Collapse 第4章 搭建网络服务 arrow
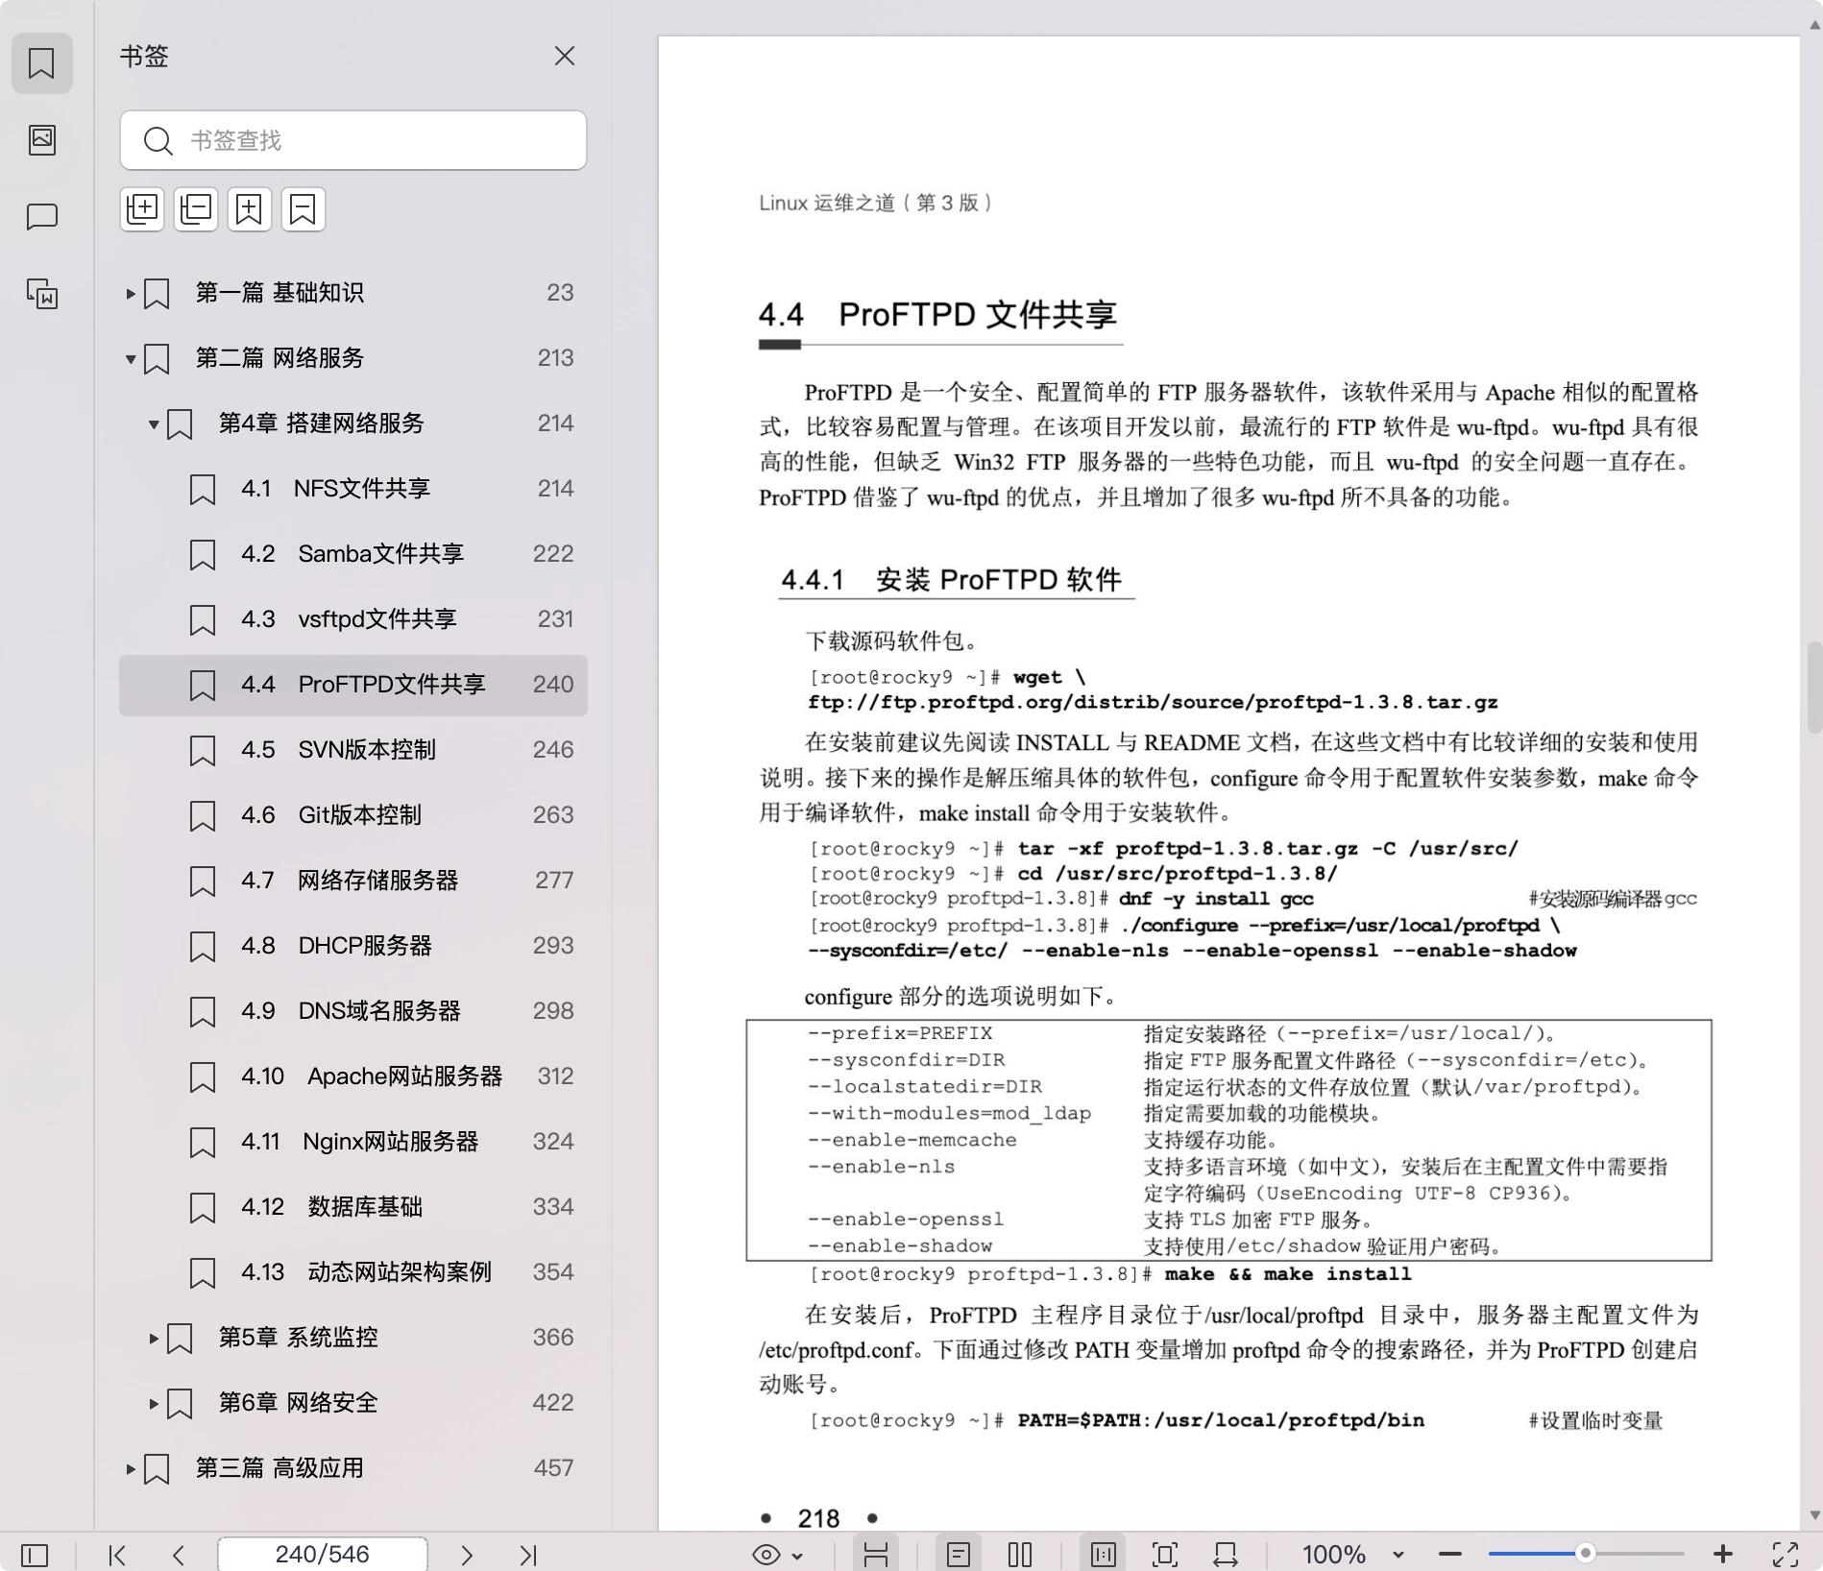Viewport: 1823px width, 1571px height. click(x=154, y=423)
